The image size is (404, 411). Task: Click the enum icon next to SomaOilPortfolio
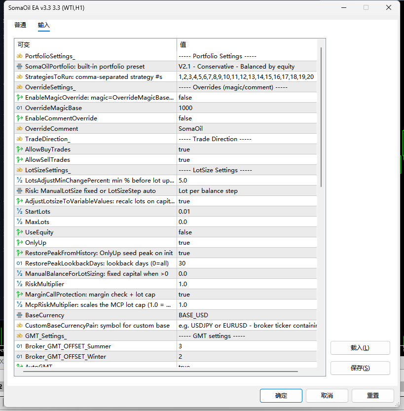pyautogui.click(x=19, y=66)
